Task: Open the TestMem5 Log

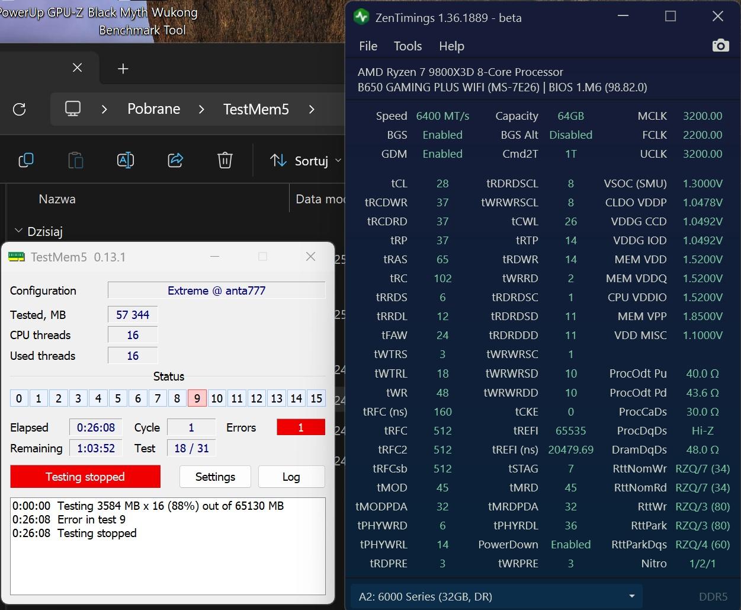Action: [x=291, y=477]
